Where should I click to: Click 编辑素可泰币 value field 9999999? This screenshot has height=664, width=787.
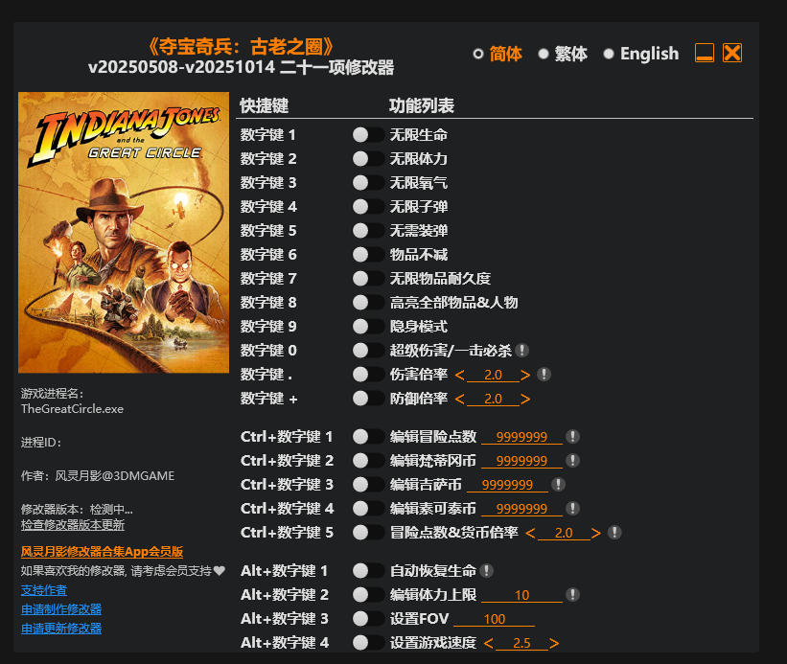pyautogui.click(x=522, y=509)
